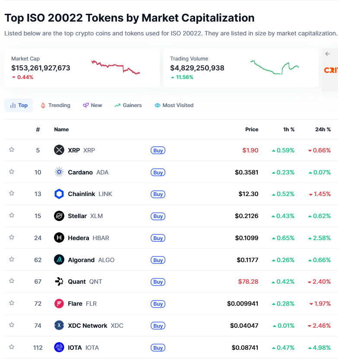Viewport: 338px width, 361px height.
Task: Click the Hedera H logo icon
Action: 59,238
